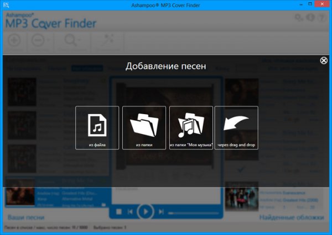Screen dimensions: 332x235
Task: Stop playback with the square button
Action: coord(119,211)
